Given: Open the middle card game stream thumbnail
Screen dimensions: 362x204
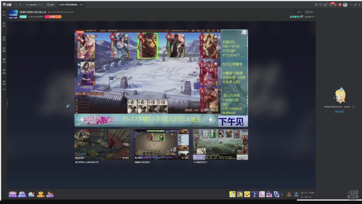Looking at the screenshot, I should pyautogui.click(x=161, y=144).
